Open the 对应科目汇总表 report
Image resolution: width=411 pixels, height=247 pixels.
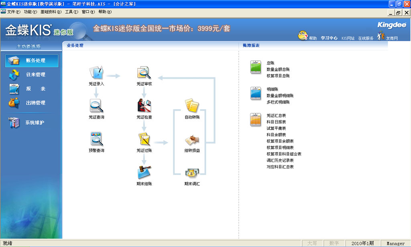click(280, 167)
